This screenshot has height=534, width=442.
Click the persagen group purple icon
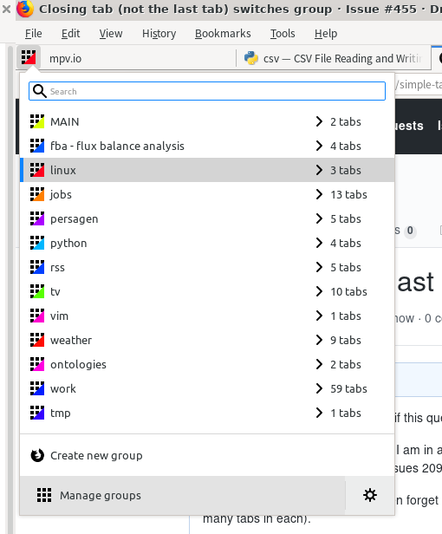point(37,218)
